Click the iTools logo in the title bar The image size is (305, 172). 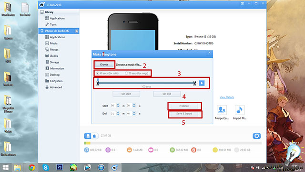pyautogui.click(x=42, y=4)
